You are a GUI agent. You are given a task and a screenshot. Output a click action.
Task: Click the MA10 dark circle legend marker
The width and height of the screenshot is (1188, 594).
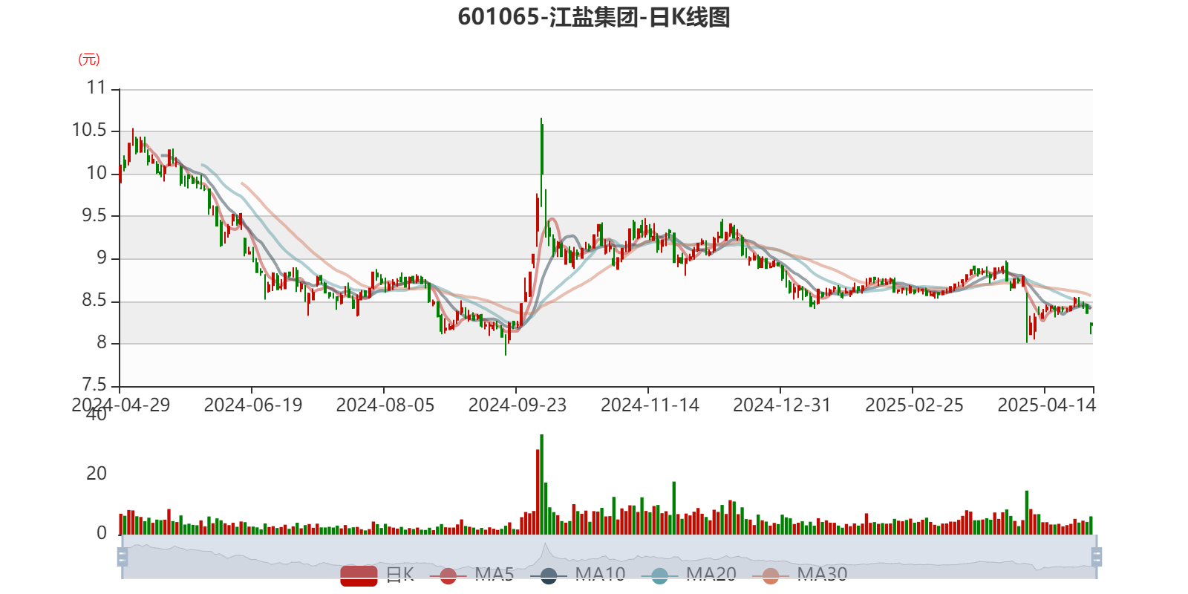point(549,575)
